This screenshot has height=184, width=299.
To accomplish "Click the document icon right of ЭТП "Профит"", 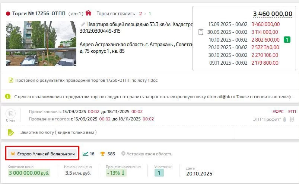I will 292,119.
